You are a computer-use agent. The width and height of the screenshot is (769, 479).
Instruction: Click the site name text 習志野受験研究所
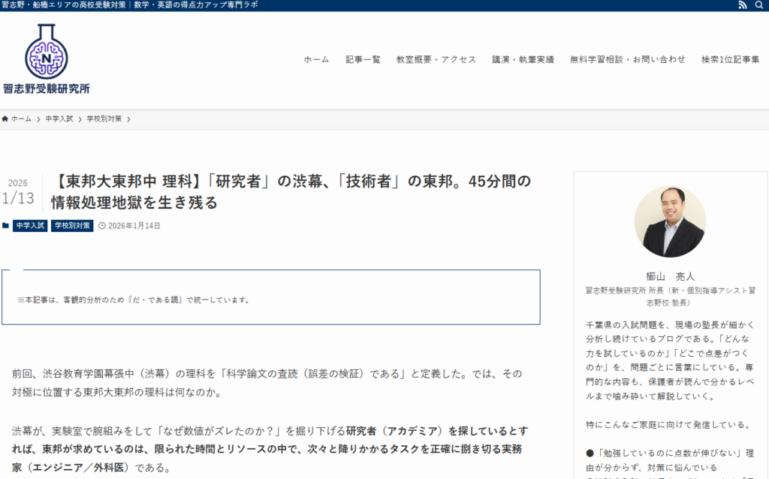pyautogui.click(x=46, y=89)
